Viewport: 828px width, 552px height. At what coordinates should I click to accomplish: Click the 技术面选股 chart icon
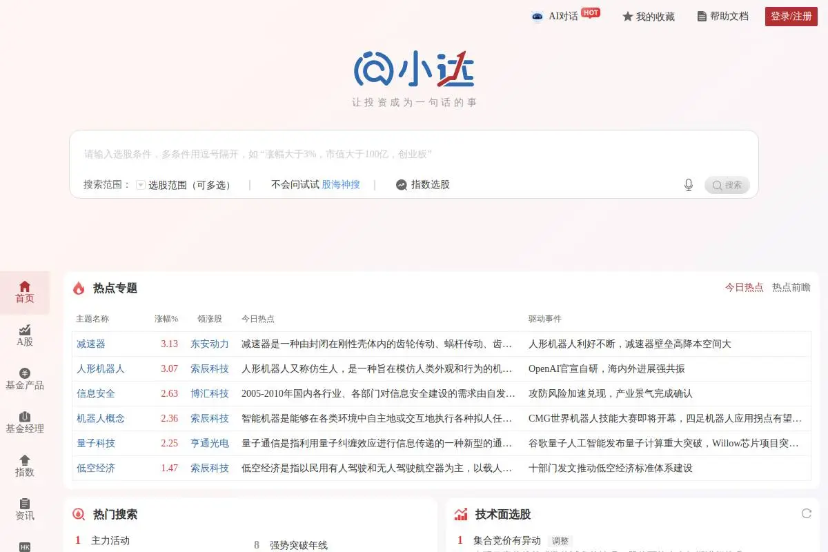click(x=461, y=514)
